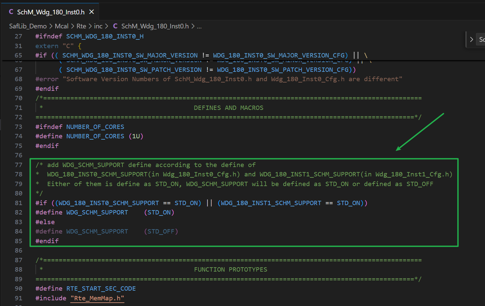Click line number 65 near the folded region

click(18, 55)
